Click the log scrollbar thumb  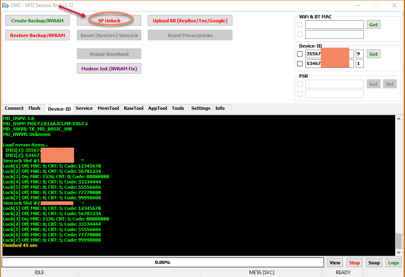[x=399, y=241]
